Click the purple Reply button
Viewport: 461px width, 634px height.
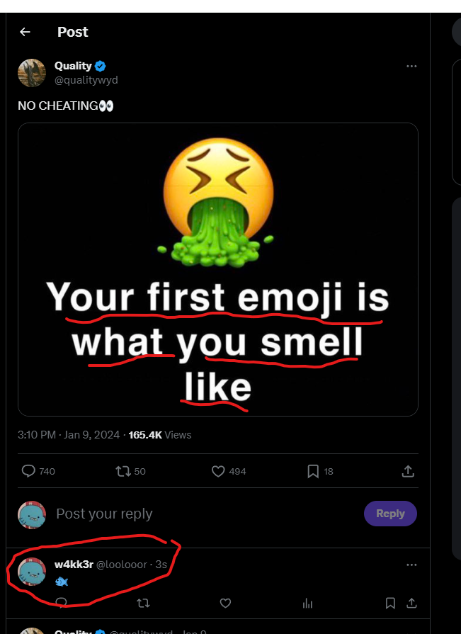[x=390, y=514]
